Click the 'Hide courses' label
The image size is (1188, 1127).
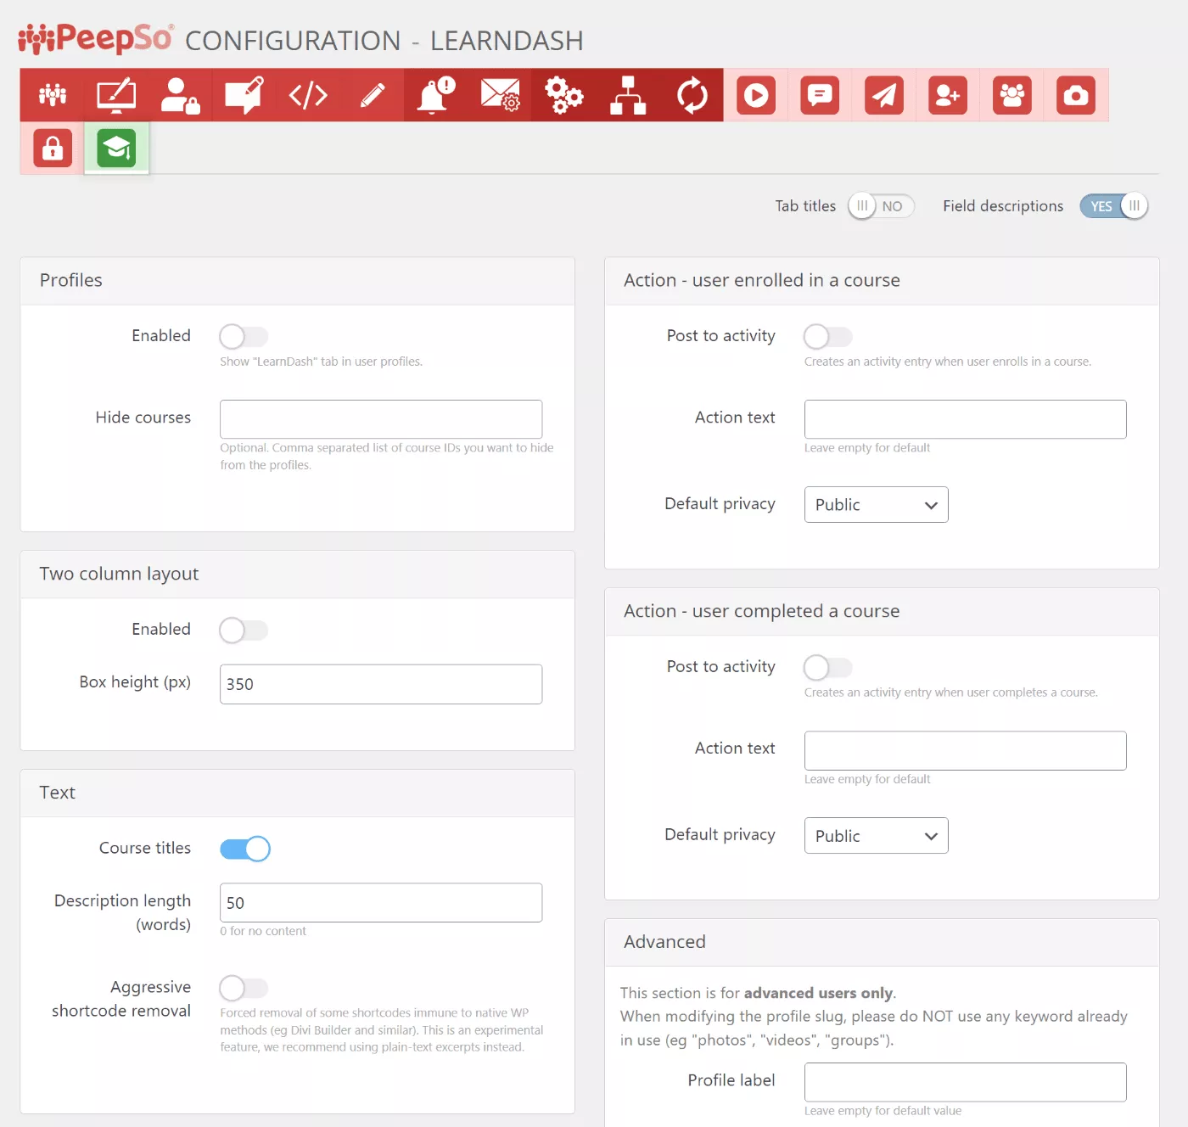tap(143, 418)
